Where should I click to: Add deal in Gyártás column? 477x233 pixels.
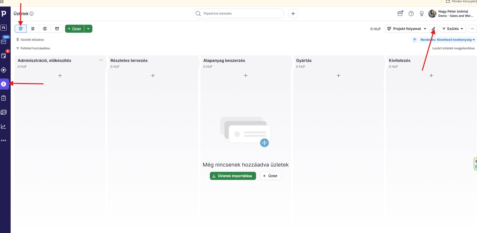click(x=338, y=76)
